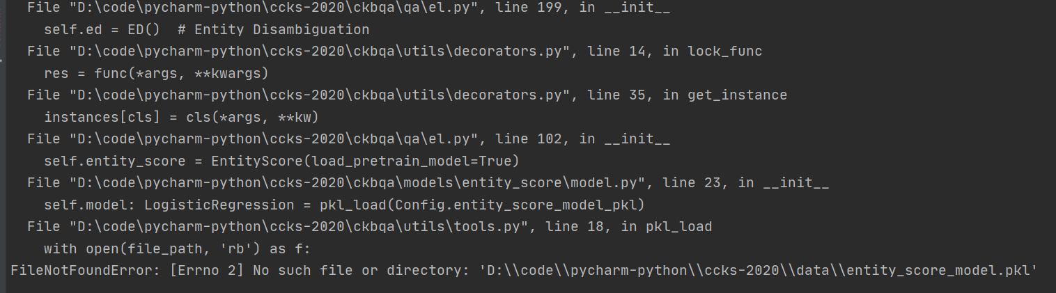
Task: Click "with open(file_path, 'rb') as f:" line
Action: click(x=178, y=249)
